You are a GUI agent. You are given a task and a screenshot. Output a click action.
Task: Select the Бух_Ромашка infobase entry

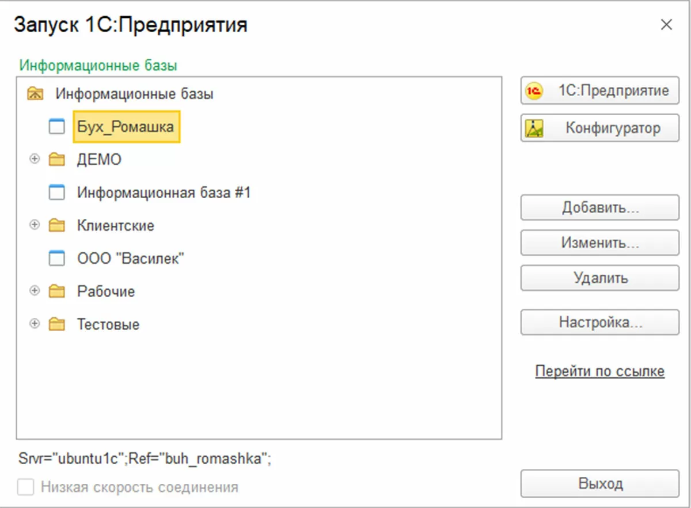pyautogui.click(x=126, y=127)
